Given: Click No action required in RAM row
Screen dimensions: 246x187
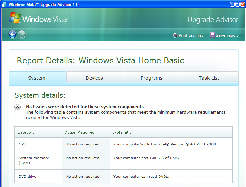Looking at the screenshot, I should (x=83, y=158).
